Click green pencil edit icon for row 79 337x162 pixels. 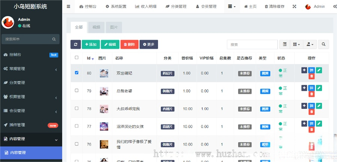click(x=319, y=88)
